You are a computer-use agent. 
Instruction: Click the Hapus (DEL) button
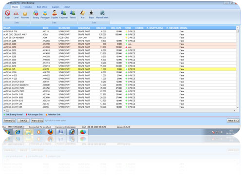coord(37,121)
